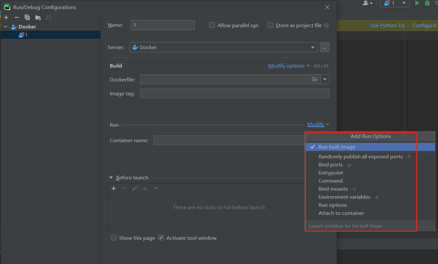438x264 pixels.
Task: Select the Bind ports menu option
Action: [331, 165]
